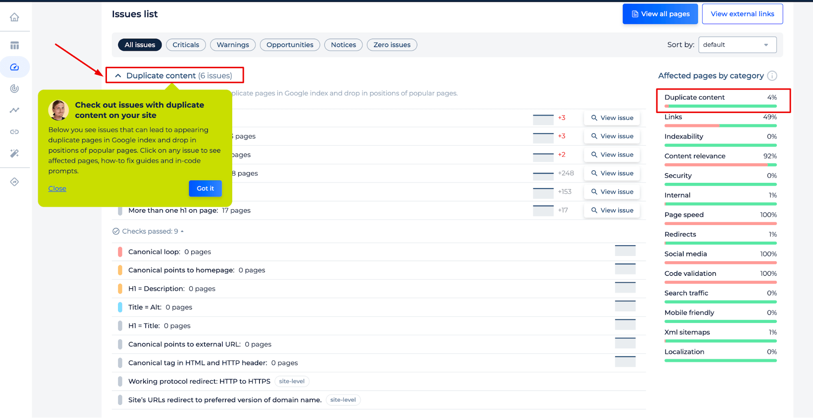
Task: Click View issue for More than one h1
Action: point(612,210)
